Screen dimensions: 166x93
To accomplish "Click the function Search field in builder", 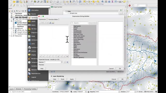I will (x=80, y=23).
